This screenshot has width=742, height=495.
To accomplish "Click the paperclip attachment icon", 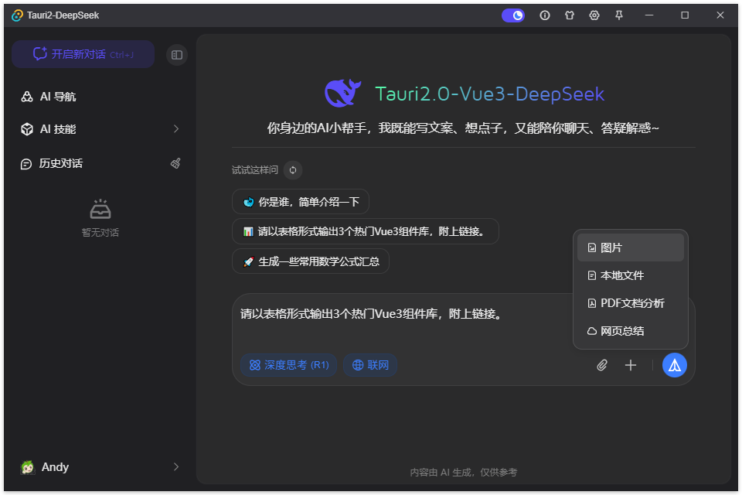I will [601, 365].
